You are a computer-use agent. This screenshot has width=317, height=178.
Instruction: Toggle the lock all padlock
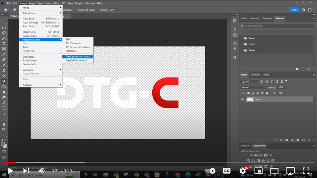pyautogui.click(x=267, y=93)
